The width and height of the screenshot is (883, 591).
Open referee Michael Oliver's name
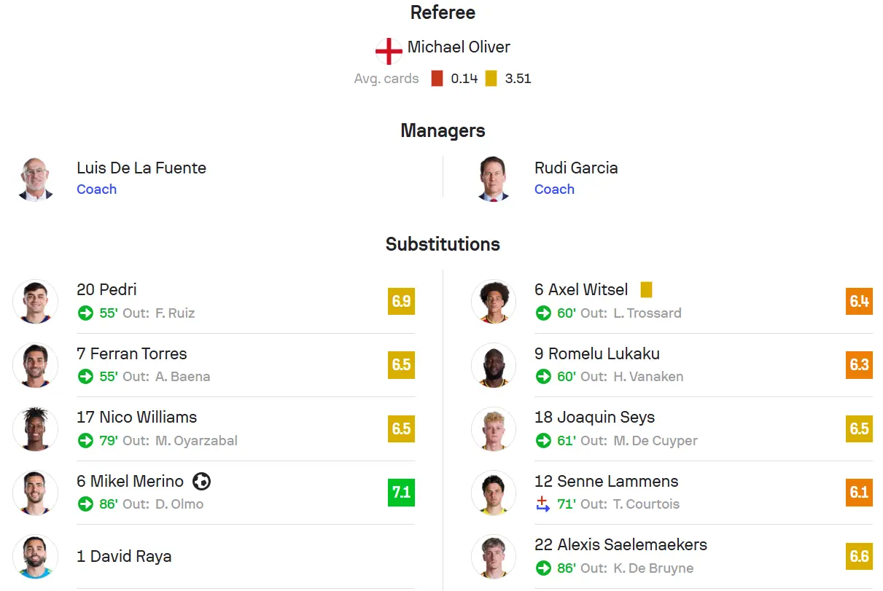click(x=459, y=47)
